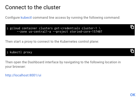Screen dimensions: 140x102
Task: Click the word container in the gcloud command
Action: (x=29, y=28)
